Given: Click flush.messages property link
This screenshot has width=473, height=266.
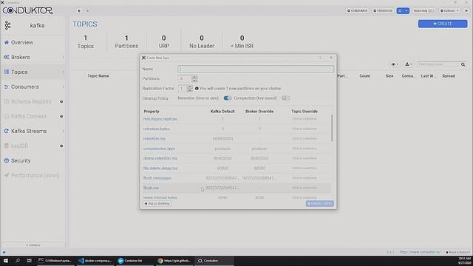Looking at the screenshot, I should tap(157, 178).
